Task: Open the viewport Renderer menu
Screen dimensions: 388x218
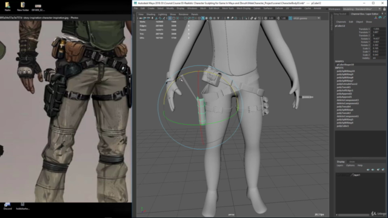Action: pyautogui.click(x=183, y=15)
